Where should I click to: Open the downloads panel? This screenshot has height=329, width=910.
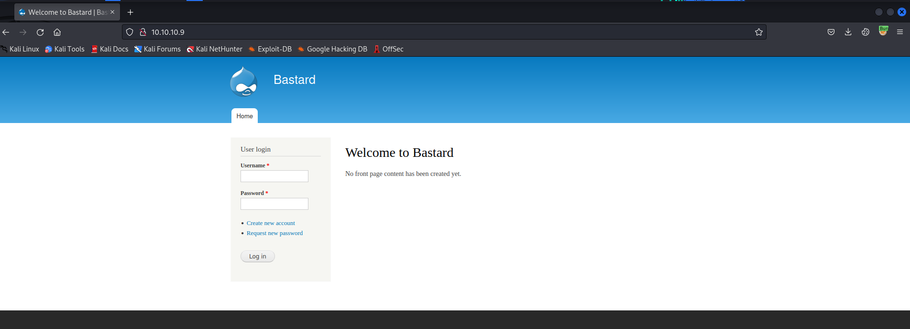848,32
